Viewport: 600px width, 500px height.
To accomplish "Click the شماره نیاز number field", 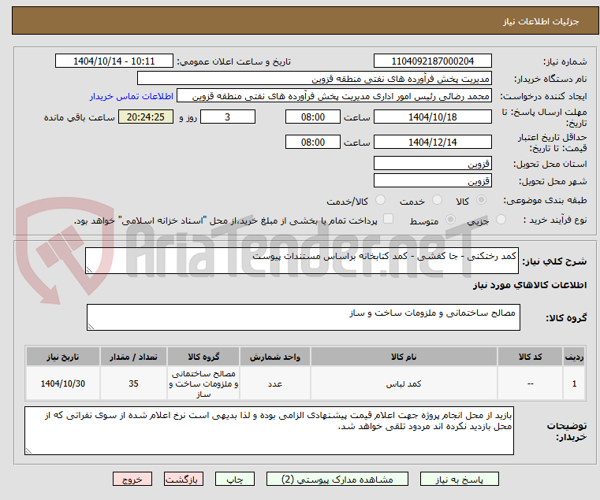I will click(432, 61).
